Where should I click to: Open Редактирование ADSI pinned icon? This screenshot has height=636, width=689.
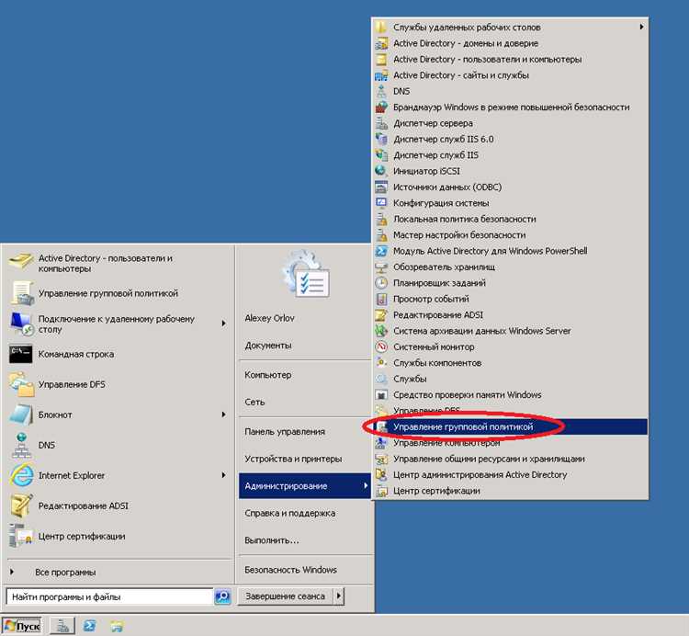coord(21,505)
